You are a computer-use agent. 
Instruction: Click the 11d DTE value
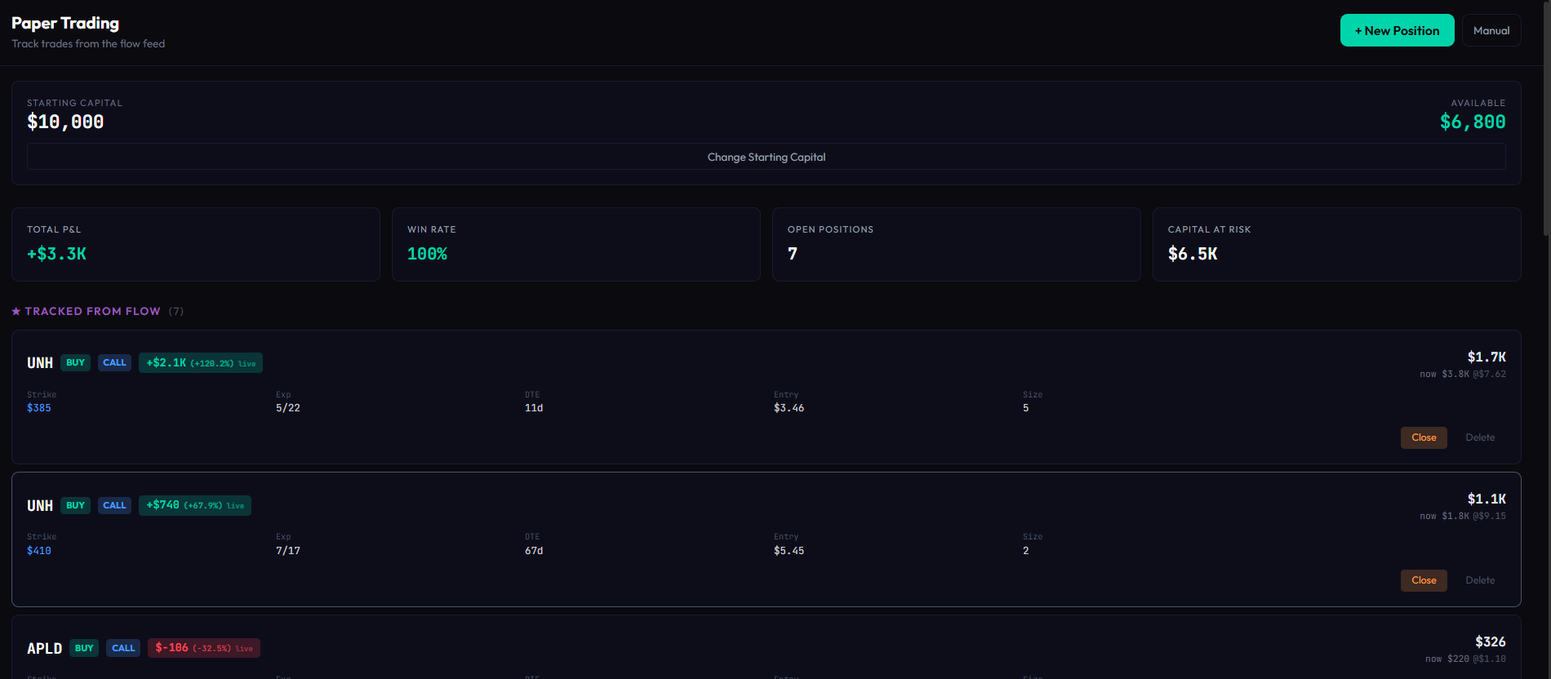(534, 408)
